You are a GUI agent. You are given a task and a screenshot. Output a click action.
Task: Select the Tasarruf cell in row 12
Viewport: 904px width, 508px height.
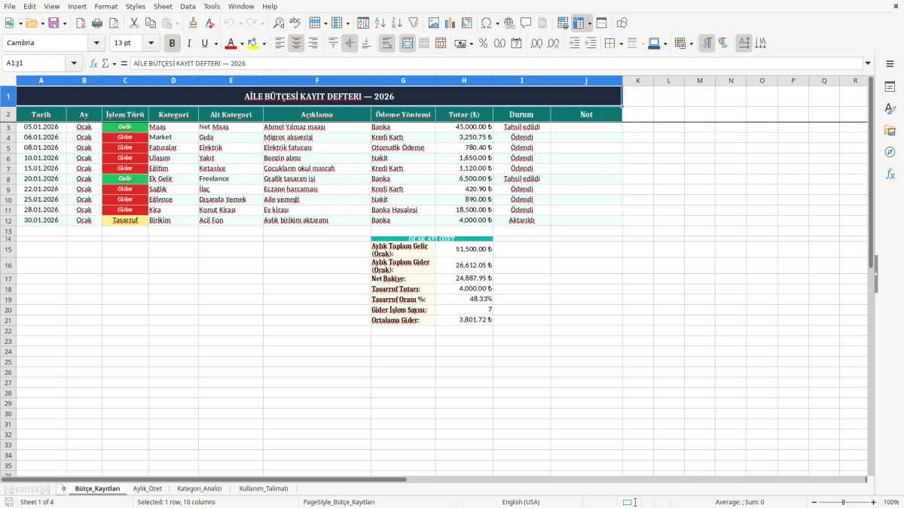tap(125, 221)
